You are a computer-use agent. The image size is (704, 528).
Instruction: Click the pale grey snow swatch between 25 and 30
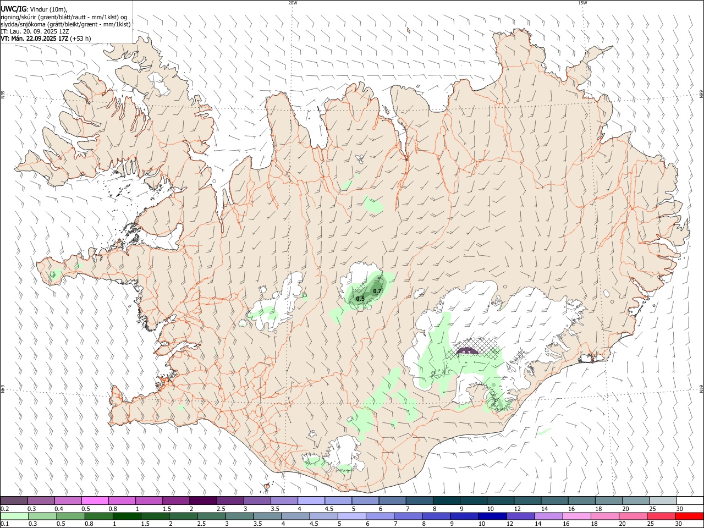click(663, 501)
